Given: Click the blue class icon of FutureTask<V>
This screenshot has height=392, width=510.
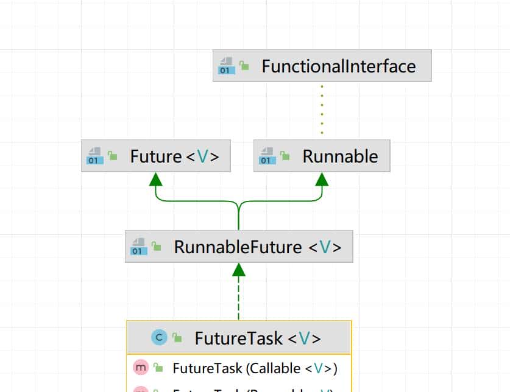Looking at the screenshot, I should (x=159, y=337).
